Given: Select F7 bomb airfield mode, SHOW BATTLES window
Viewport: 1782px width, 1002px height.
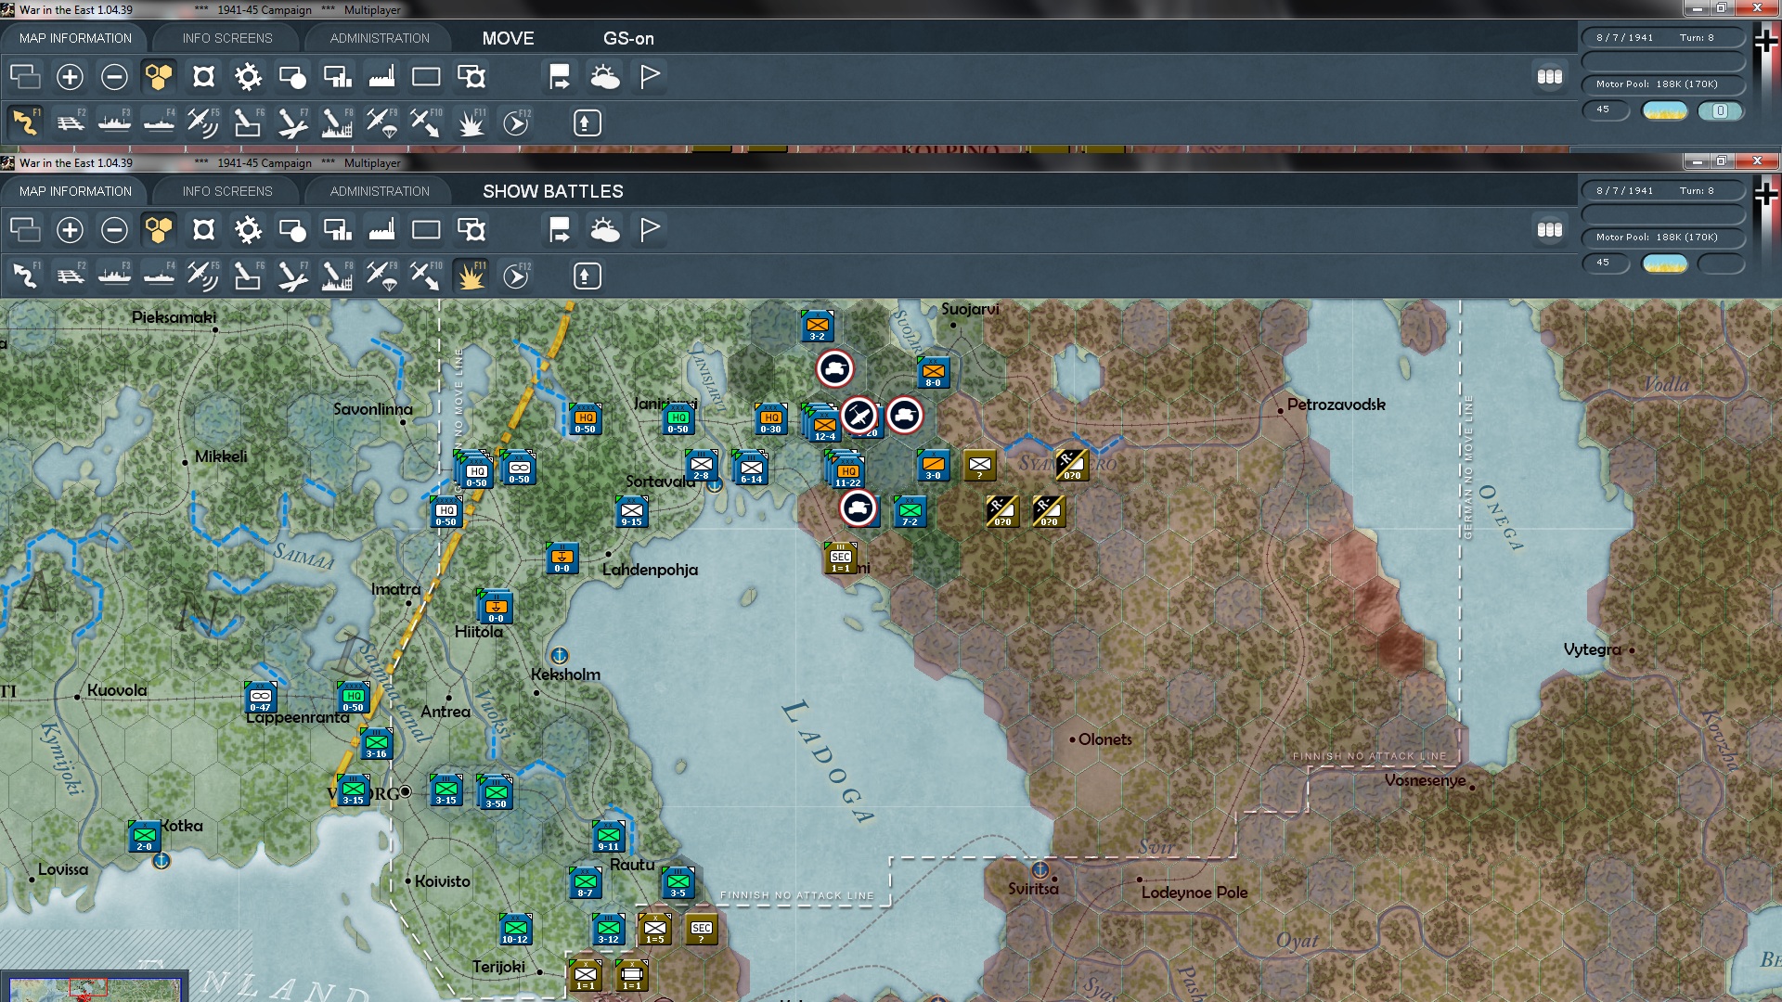Looking at the screenshot, I should pyautogui.click(x=292, y=276).
